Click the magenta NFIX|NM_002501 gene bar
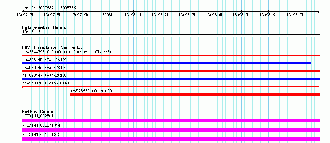 pyautogui.click(x=171, y=120)
